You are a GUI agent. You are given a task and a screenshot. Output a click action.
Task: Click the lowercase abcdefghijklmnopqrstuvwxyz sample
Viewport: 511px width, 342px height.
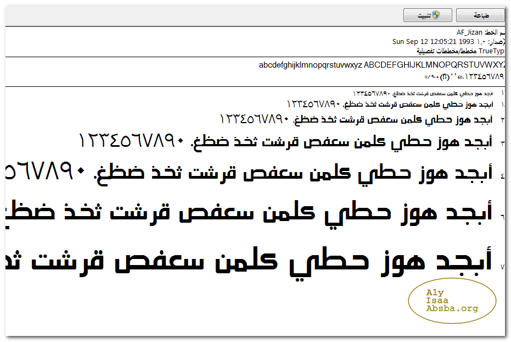(310, 65)
